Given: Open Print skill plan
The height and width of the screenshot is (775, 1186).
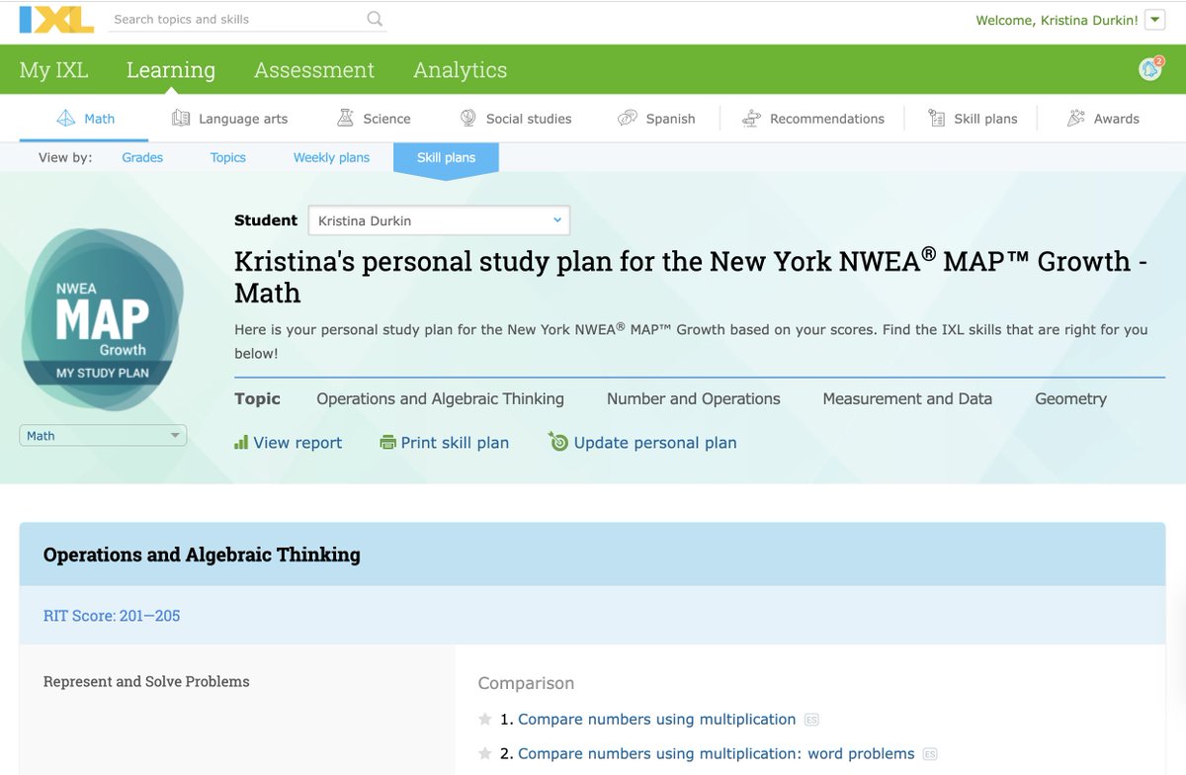Looking at the screenshot, I should click(x=445, y=442).
